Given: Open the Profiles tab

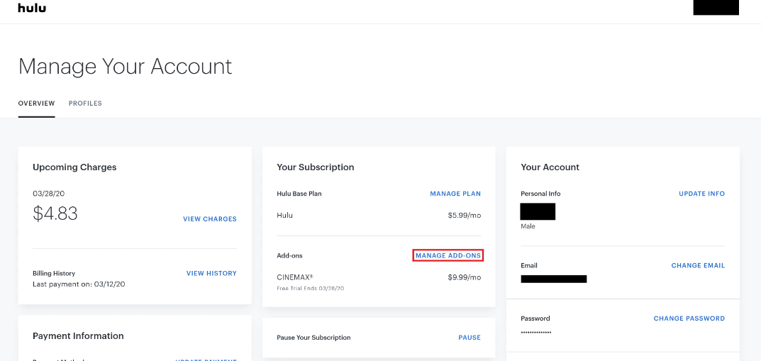Looking at the screenshot, I should coord(85,104).
